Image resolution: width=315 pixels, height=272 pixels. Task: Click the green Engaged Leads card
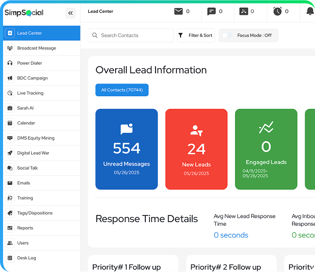266,149
